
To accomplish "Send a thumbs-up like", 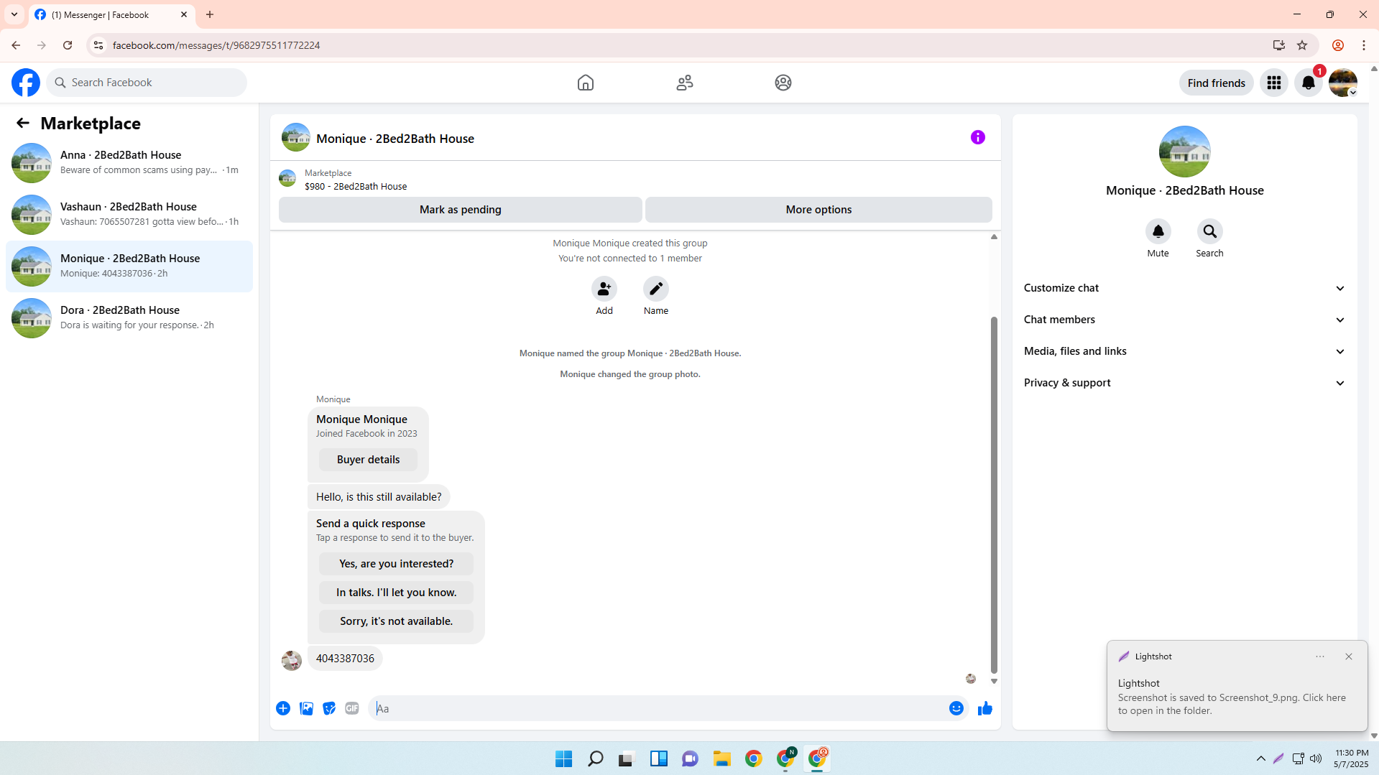I will point(985,708).
